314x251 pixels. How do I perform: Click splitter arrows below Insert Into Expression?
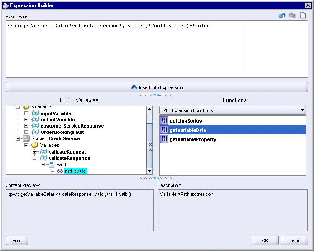157,95
